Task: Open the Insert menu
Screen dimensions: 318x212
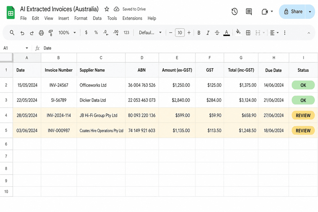Action: click(64, 18)
